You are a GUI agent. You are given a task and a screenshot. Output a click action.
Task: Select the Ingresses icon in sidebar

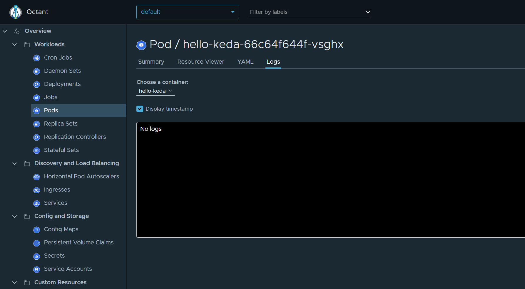point(36,190)
